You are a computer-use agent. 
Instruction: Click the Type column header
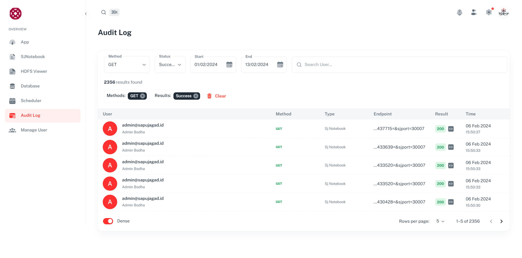(x=330, y=114)
